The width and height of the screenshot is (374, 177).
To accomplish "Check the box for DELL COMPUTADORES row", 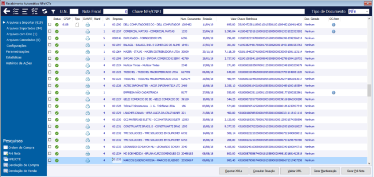I will [x=50, y=24].
